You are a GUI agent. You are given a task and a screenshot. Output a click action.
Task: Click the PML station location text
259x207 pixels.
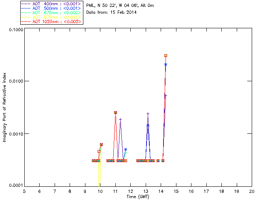pyautogui.click(x=120, y=6)
